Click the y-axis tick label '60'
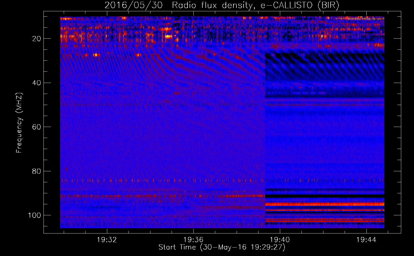Image resolution: width=414 pixels, height=256 pixels. [x=37, y=127]
